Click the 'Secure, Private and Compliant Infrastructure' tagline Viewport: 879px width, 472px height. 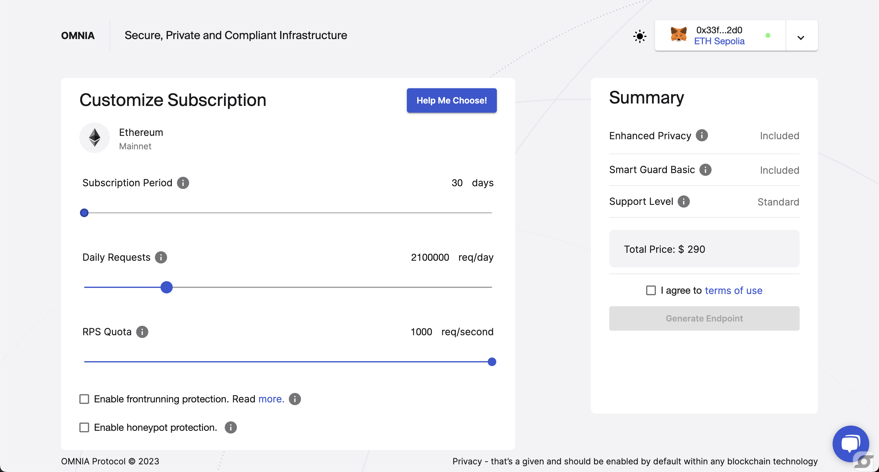point(235,35)
